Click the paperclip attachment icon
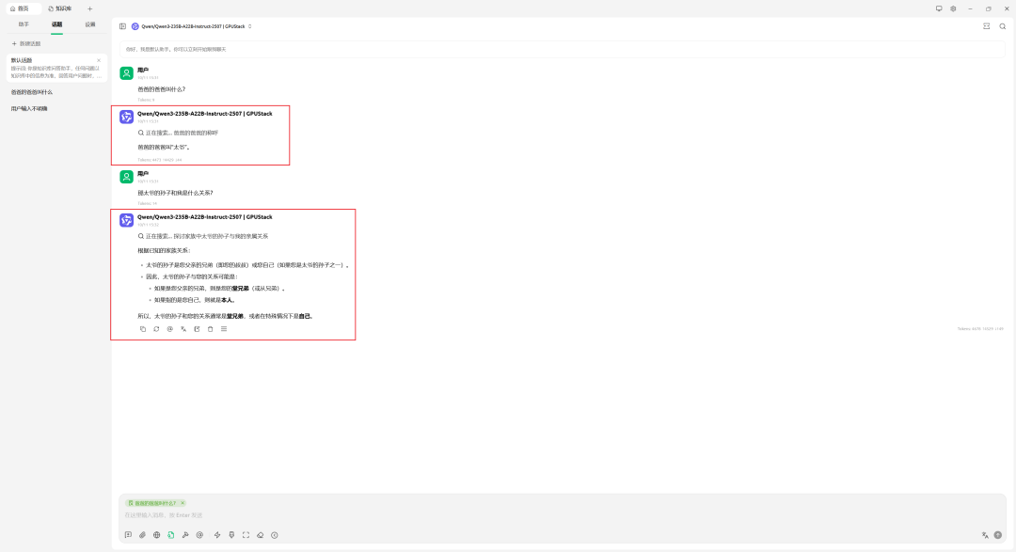Image resolution: width=1016 pixels, height=552 pixels. point(143,535)
